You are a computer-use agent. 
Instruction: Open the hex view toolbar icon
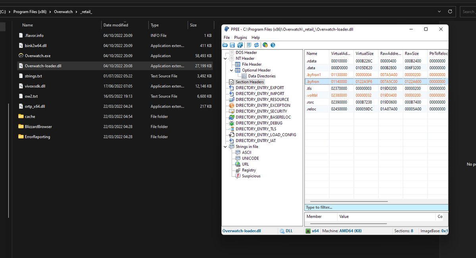click(249, 45)
